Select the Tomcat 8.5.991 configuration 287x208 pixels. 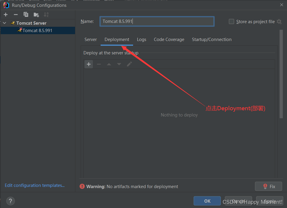(x=38, y=31)
